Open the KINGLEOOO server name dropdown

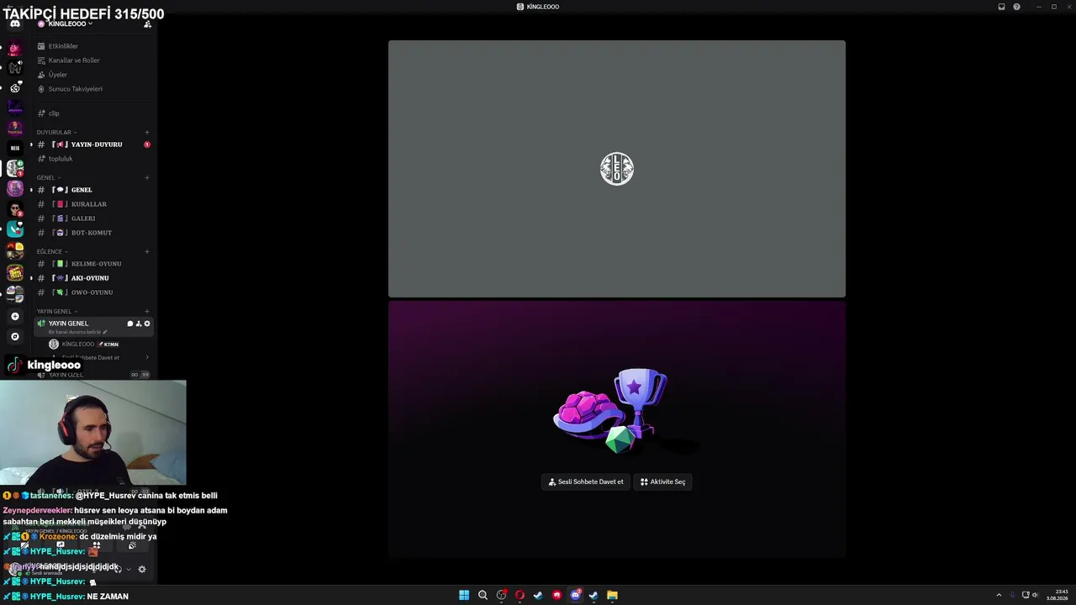[71, 24]
